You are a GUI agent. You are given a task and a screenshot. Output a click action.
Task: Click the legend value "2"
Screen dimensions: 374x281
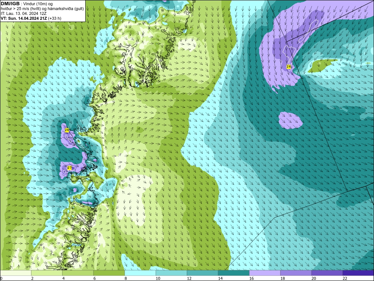point(32,279)
